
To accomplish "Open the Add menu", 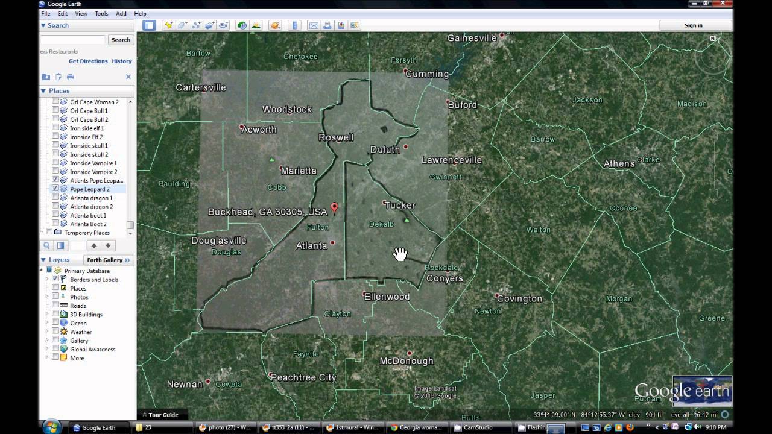I will tap(121, 13).
